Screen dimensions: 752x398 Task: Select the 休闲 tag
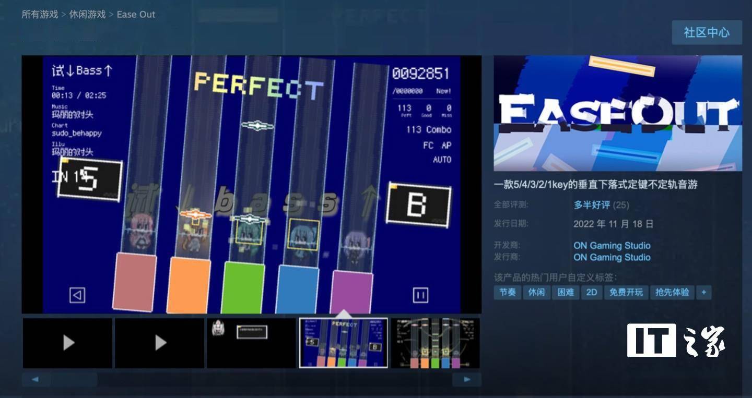(536, 292)
